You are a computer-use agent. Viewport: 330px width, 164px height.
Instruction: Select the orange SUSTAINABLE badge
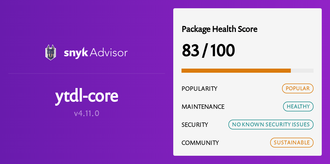tap(292, 143)
